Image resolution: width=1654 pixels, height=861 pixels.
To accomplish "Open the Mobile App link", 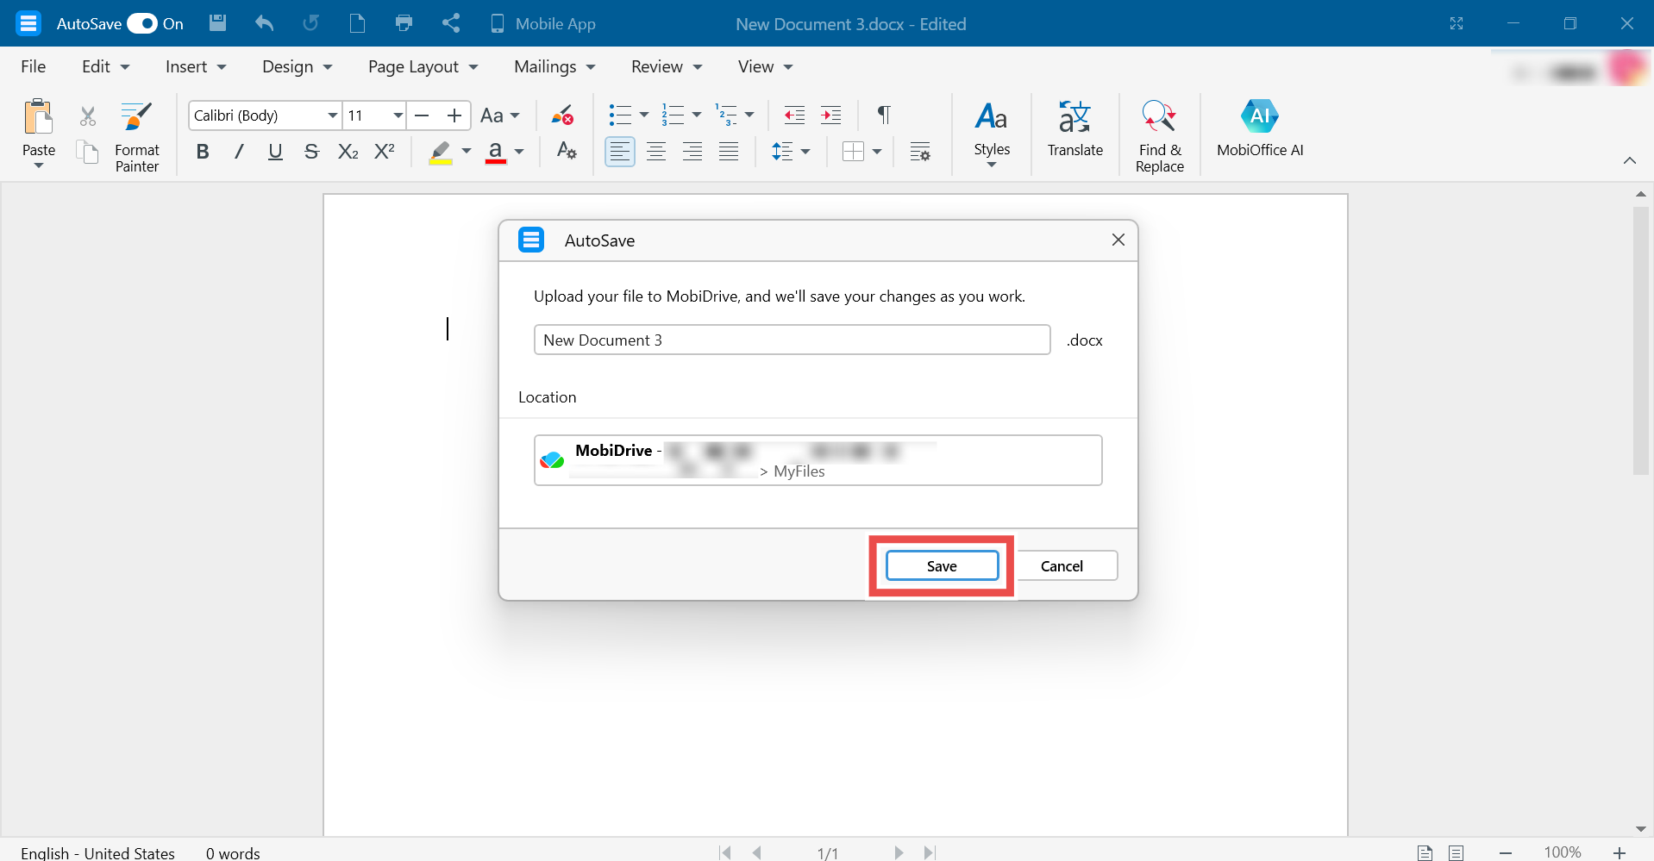I will pyautogui.click(x=542, y=23).
